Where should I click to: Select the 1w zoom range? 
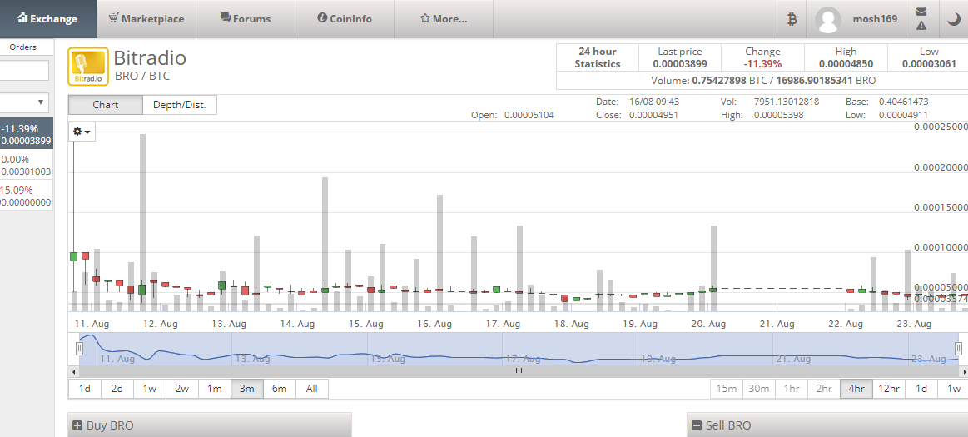point(149,388)
